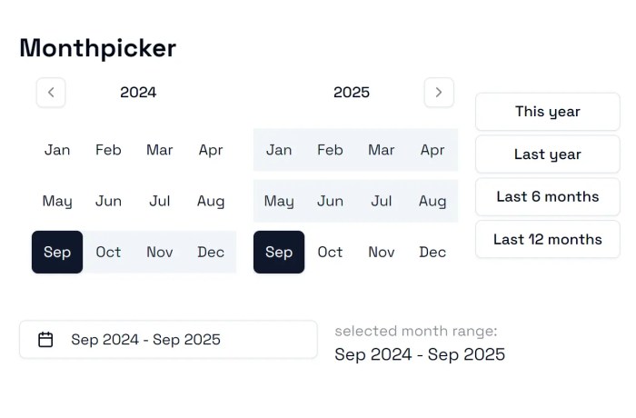Pick Apr in the 2024 grid
This screenshot has height=418, width=636.
point(211,150)
